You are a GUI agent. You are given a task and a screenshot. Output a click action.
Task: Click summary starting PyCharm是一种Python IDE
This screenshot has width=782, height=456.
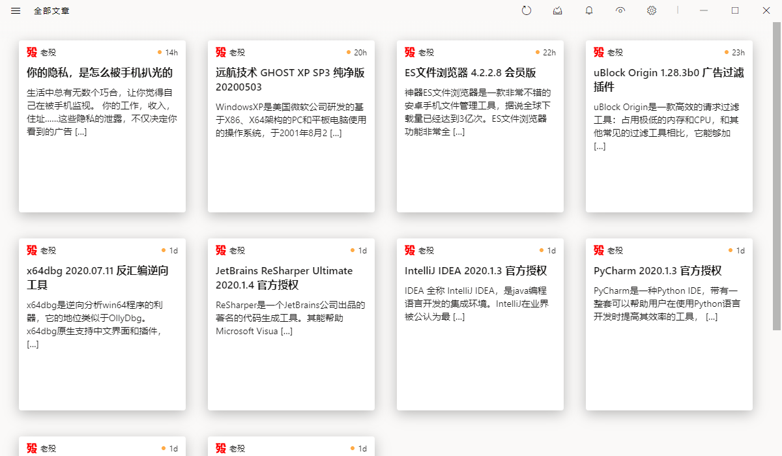click(x=667, y=304)
